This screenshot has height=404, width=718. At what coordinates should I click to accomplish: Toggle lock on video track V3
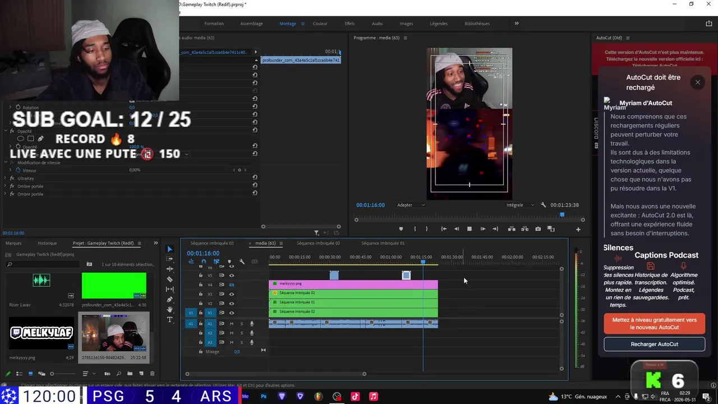[x=201, y=294]
